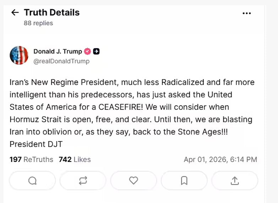Click the black plus badge beside the name
278x203 pixels.
[96, 51]
